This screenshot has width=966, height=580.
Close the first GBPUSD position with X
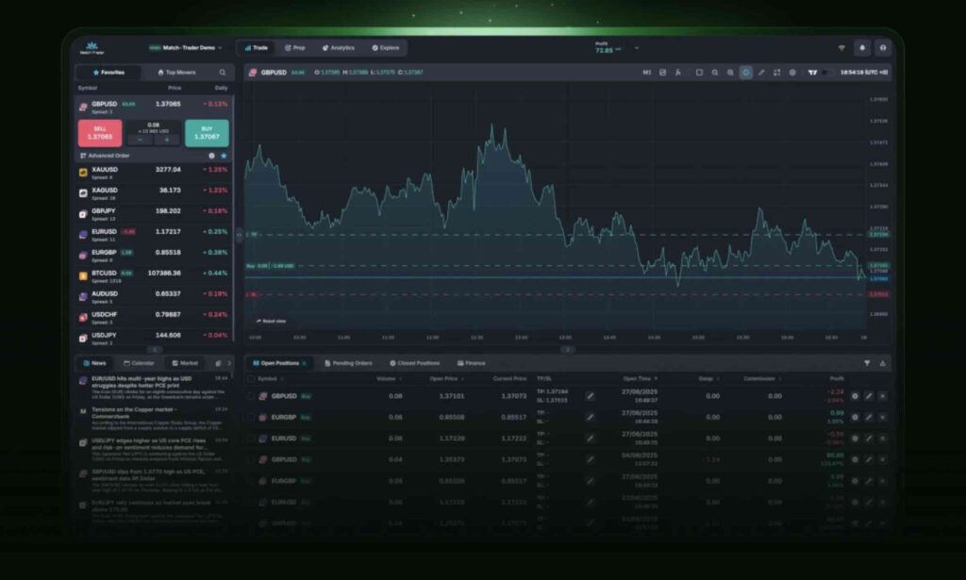[x=883, y=396]
